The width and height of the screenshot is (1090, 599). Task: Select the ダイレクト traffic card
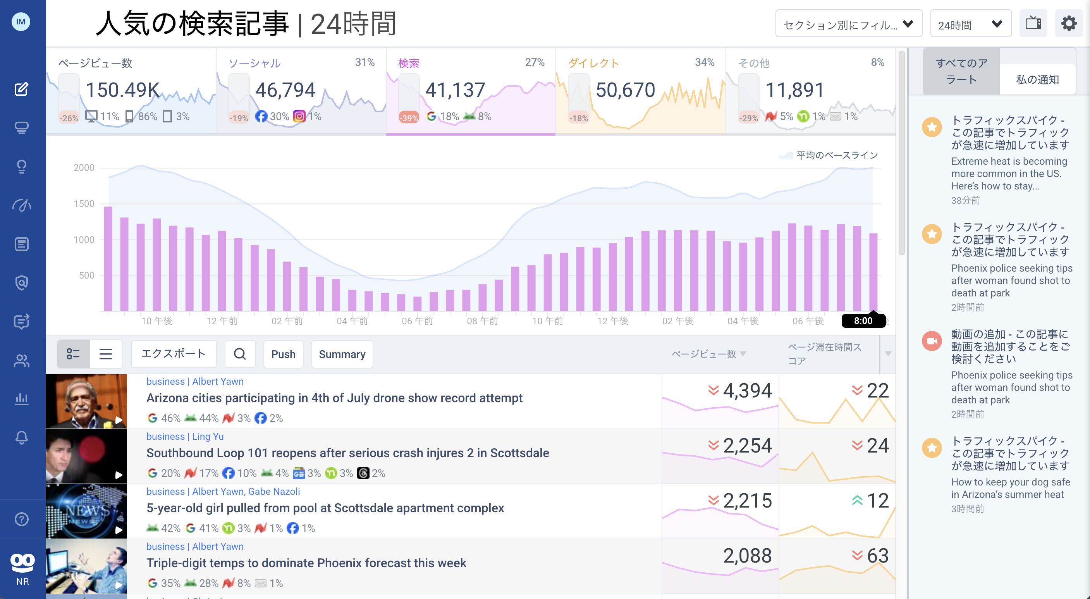pos(641,91)
